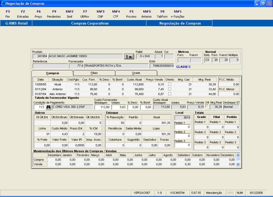Open Entradas with the F2 shortcut

pos(23,14)
